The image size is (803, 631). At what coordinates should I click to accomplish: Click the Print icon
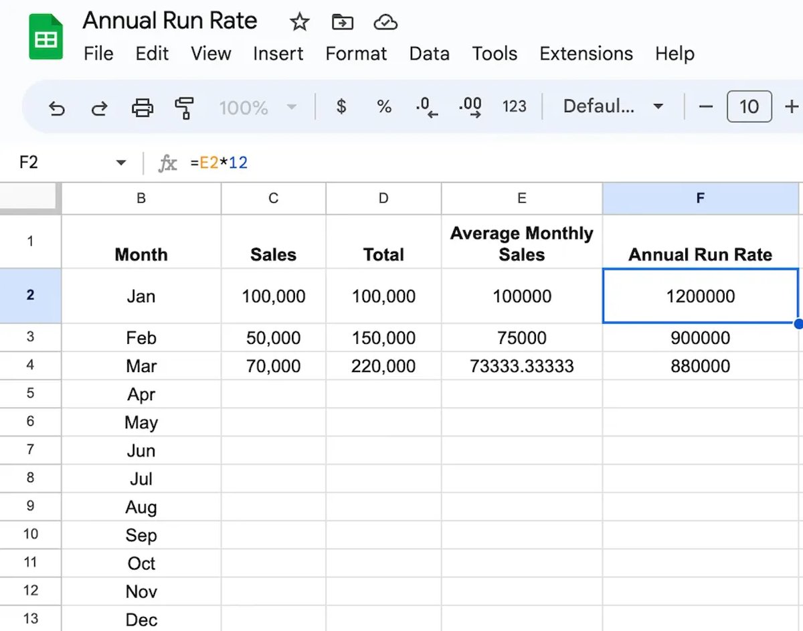[143, 107]
